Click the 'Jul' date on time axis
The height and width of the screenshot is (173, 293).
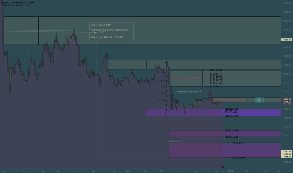click(24, 171)
